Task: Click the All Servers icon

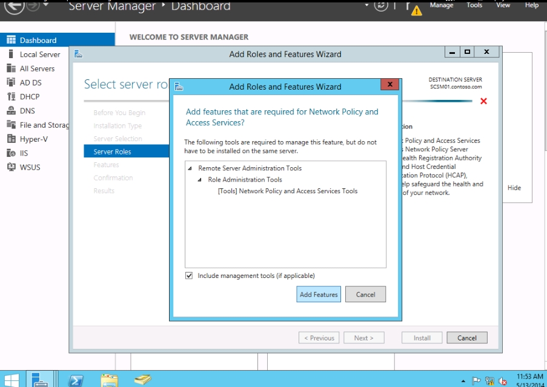Action: (11, 68)
